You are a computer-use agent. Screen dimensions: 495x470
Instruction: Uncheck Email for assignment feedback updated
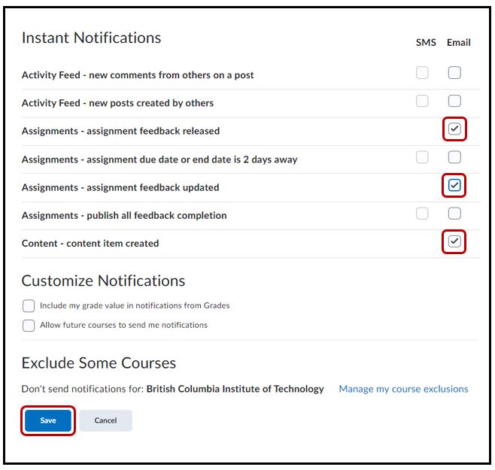(x=454, y=185)
